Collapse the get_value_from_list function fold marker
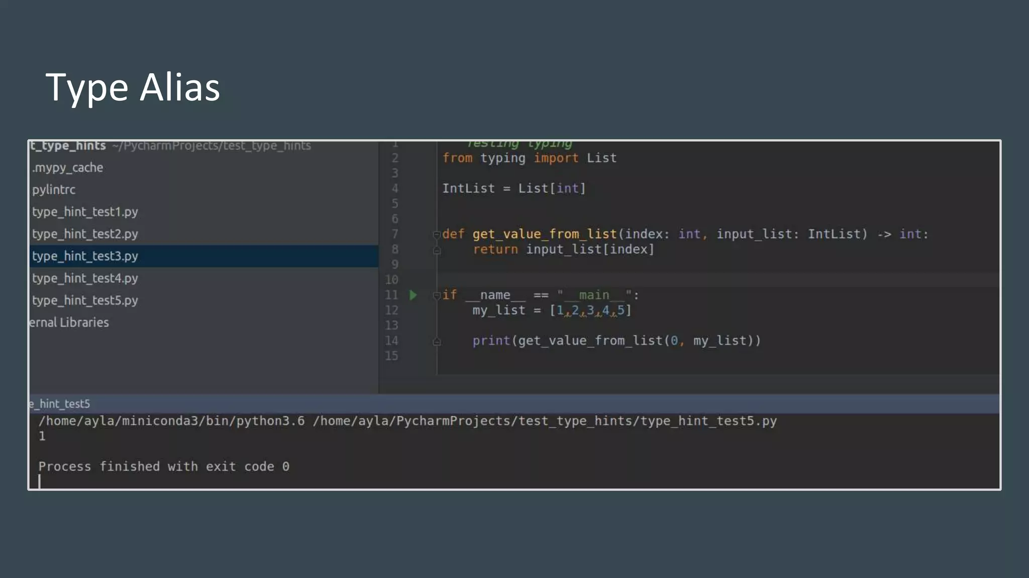The image size is (1029, 578). [x=436, y=234]
